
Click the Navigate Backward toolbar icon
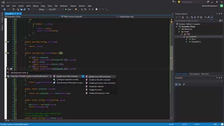click(x=5, y=9)
